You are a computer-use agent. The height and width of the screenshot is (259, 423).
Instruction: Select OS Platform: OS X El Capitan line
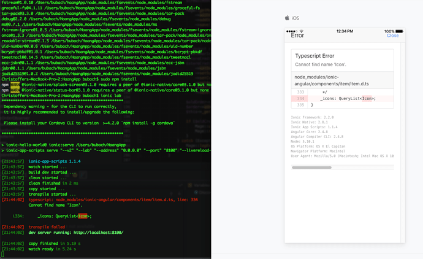[318, 147]
